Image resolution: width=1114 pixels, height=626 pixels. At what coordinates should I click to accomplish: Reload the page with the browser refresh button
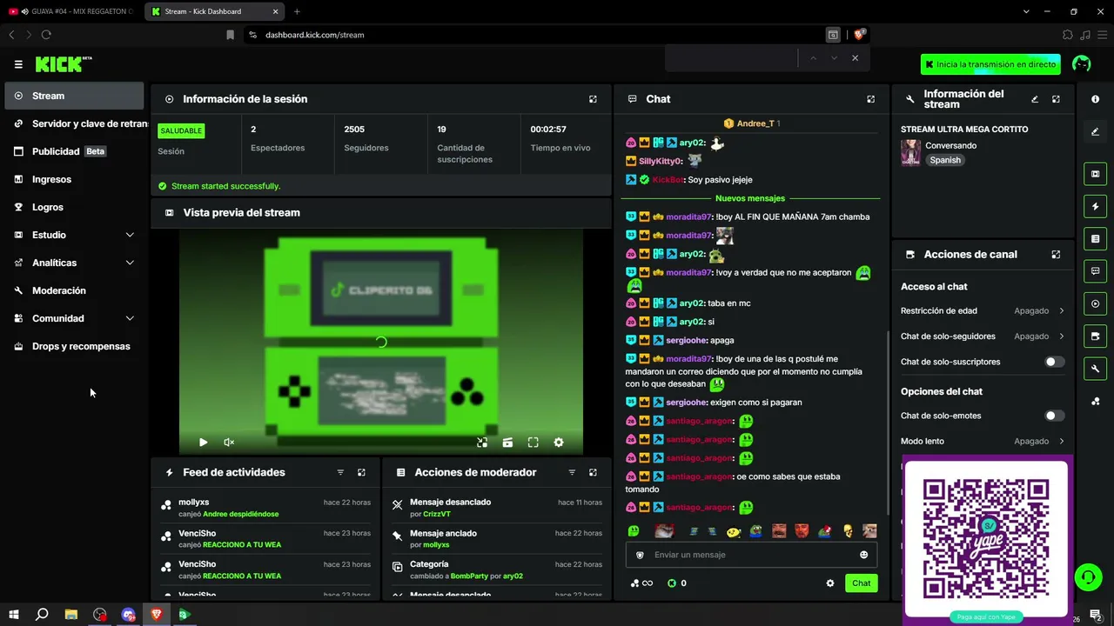pos(46,35)
